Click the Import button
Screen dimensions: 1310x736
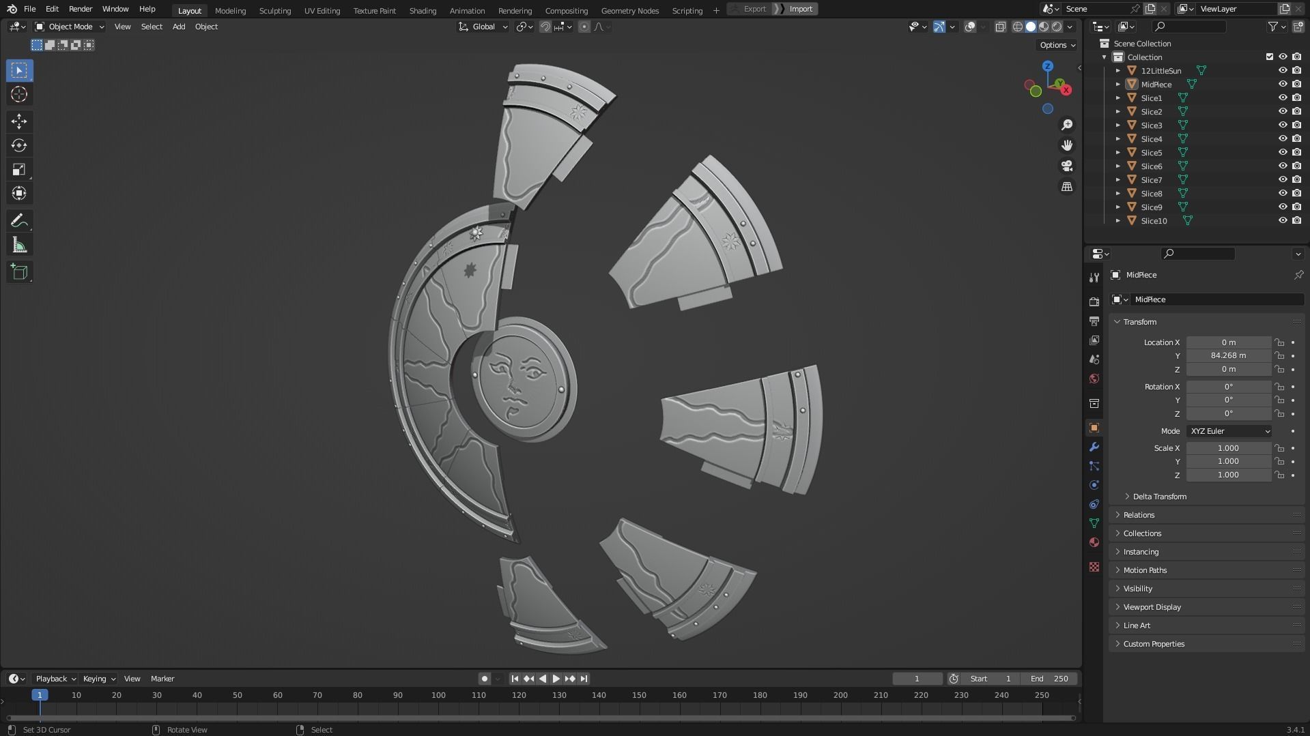point(796,9)
